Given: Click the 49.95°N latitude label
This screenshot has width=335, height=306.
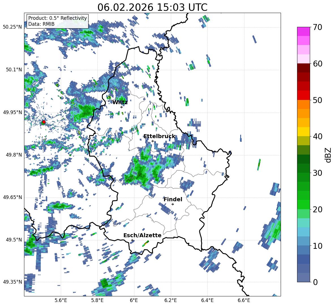Looking at the screenshot, I should click(x=12, y=112).
